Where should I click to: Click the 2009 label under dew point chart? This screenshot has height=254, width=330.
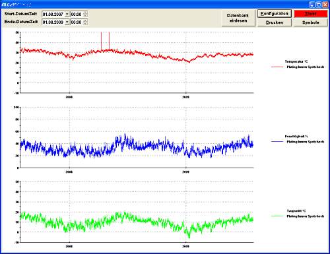[185, 246]
